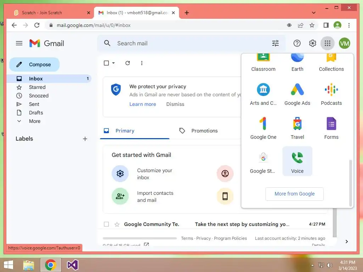This screenshot has width=363, height=272.
Task: Open Google One app
Action: click(263, 128)
